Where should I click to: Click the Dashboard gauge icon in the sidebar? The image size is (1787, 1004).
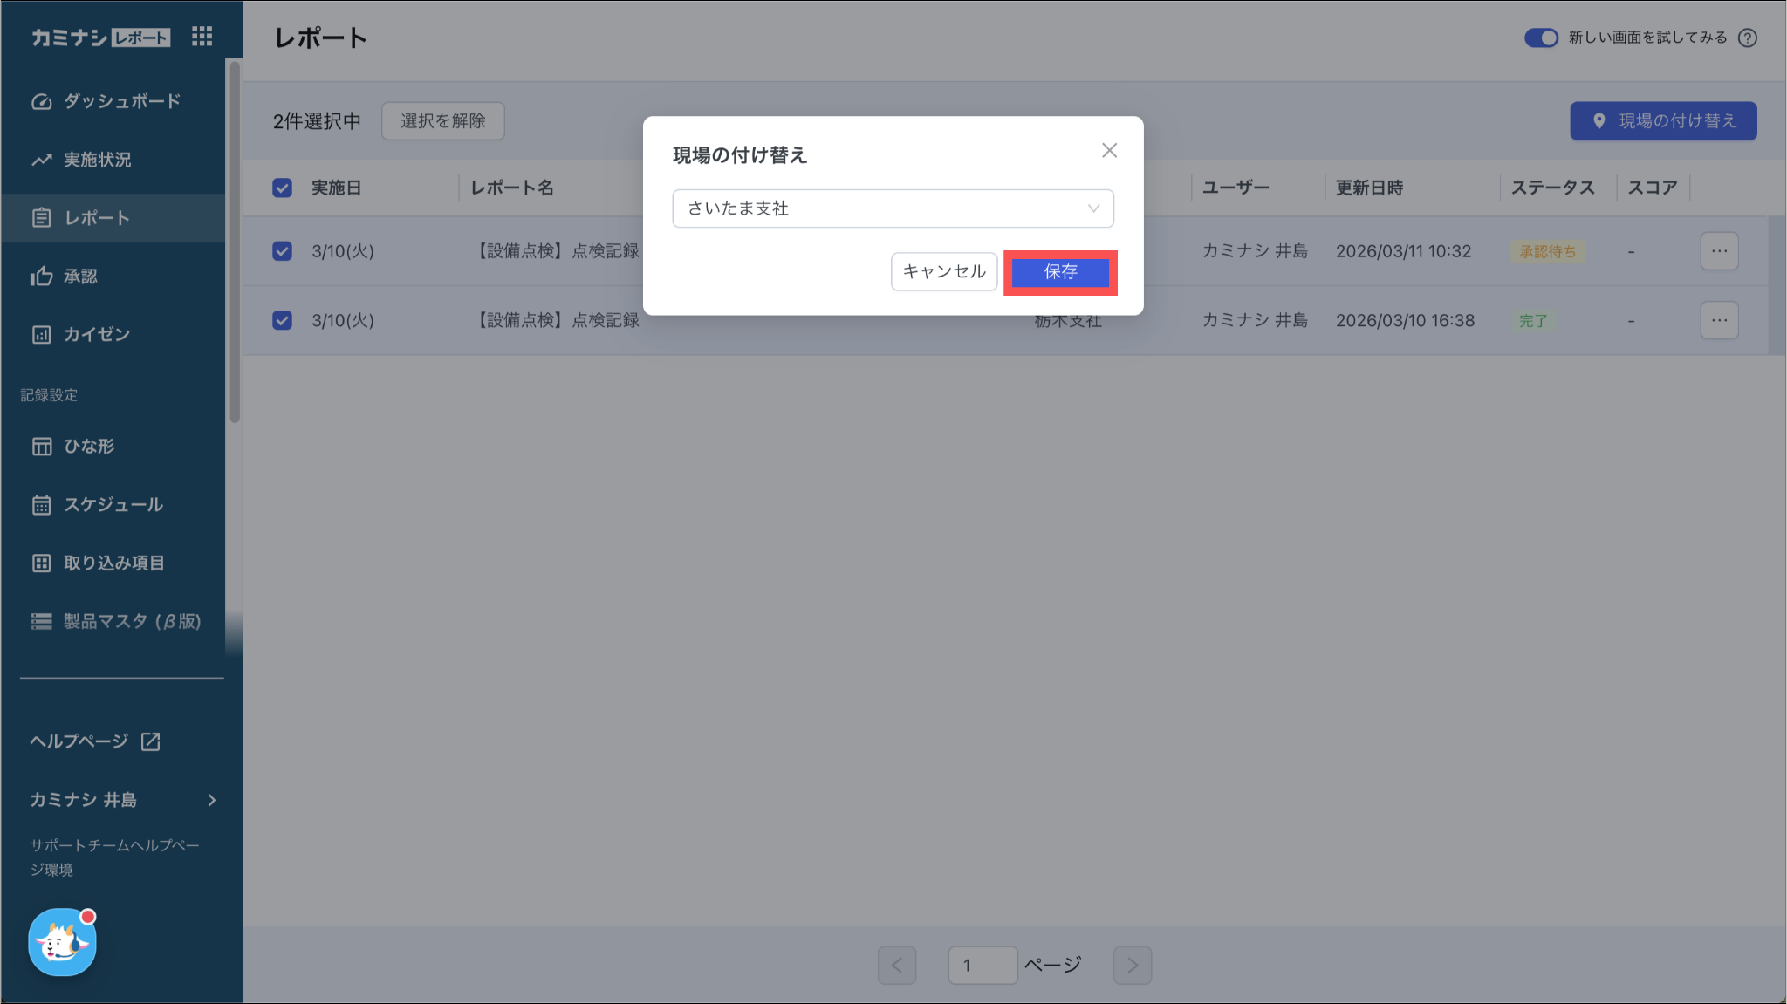tap(42, 101)
